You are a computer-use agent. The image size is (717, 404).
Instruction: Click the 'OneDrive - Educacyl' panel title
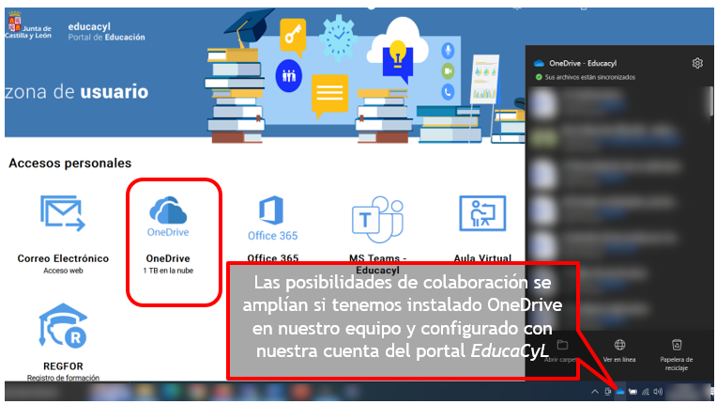coord(583,63)
